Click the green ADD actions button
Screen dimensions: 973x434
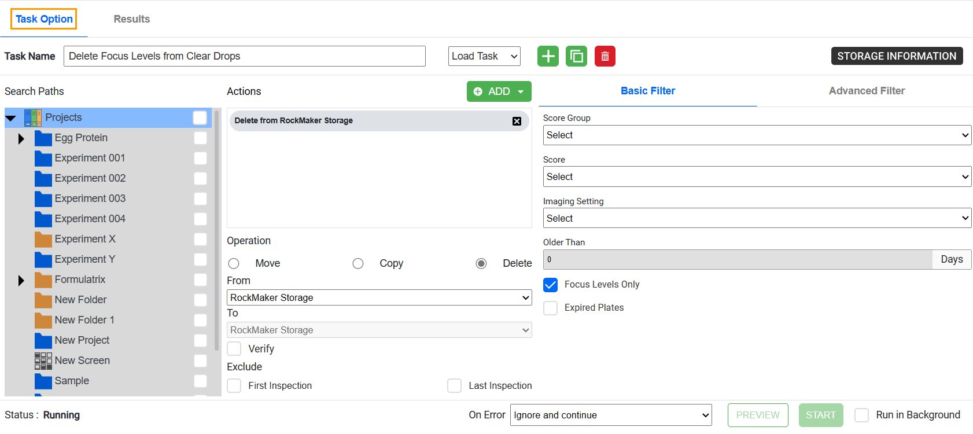(x=499, y=91)
